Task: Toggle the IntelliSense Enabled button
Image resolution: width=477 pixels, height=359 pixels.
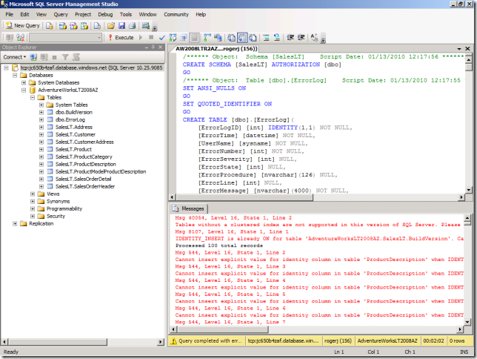Action: pyautogui.click(x=194, y=38)
